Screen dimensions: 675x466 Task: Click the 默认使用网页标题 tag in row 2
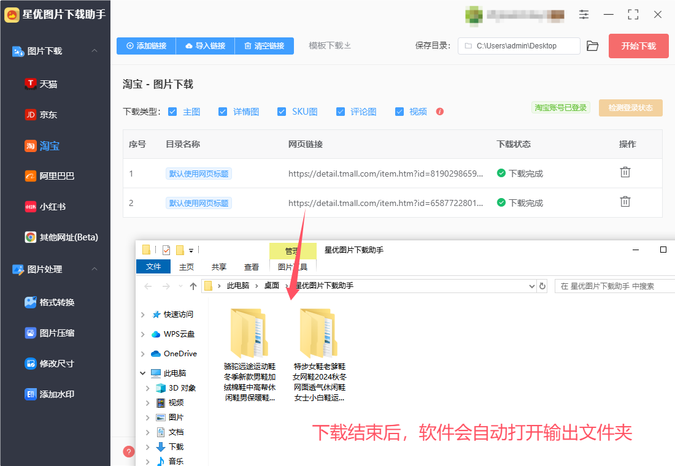point(199,203)
